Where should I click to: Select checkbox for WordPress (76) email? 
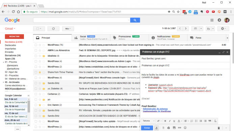36,45
